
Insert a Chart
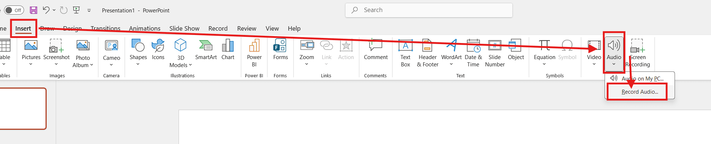228,50
